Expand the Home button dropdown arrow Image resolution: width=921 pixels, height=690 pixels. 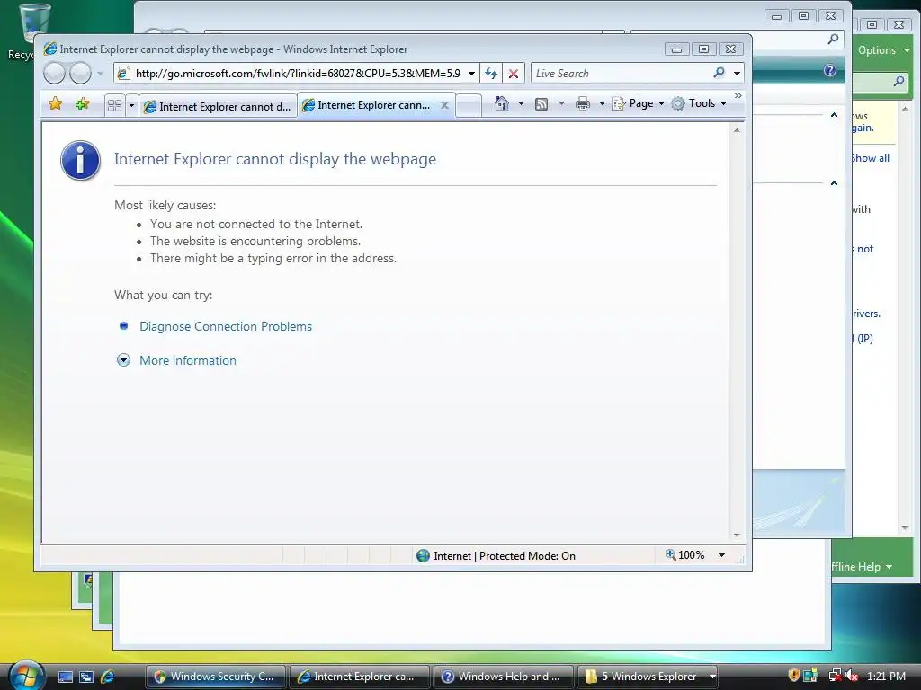[521, 103]
